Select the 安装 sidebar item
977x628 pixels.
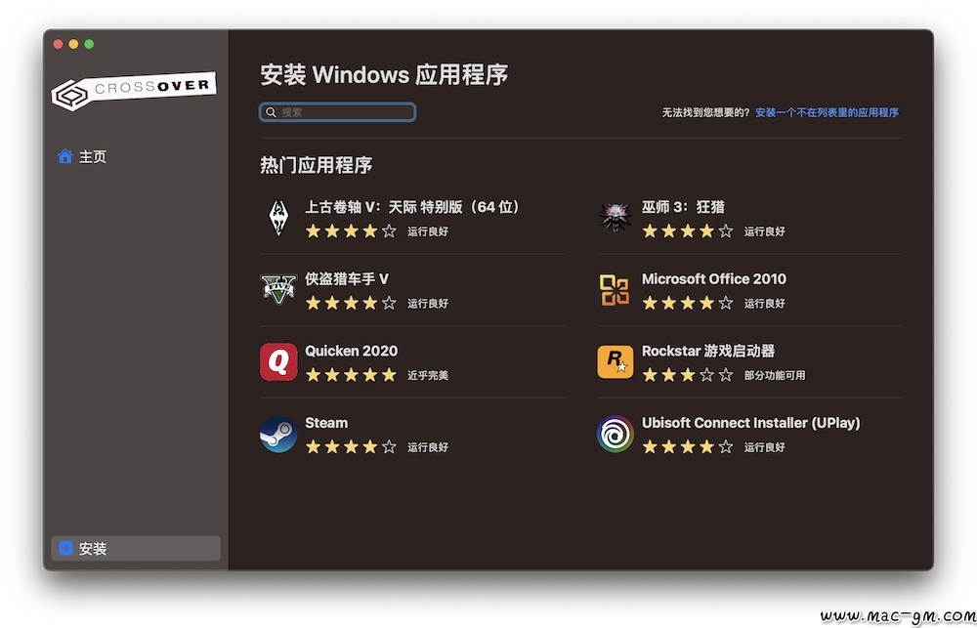(x=136, y=548)
